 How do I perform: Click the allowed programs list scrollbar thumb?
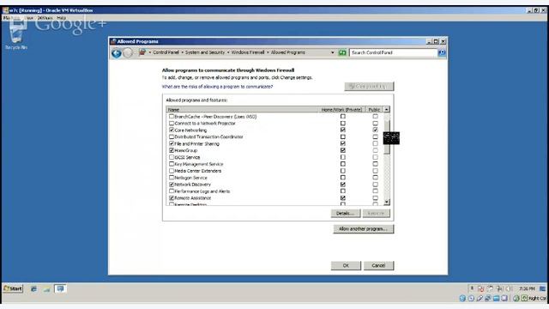click(x=387, y=136)
